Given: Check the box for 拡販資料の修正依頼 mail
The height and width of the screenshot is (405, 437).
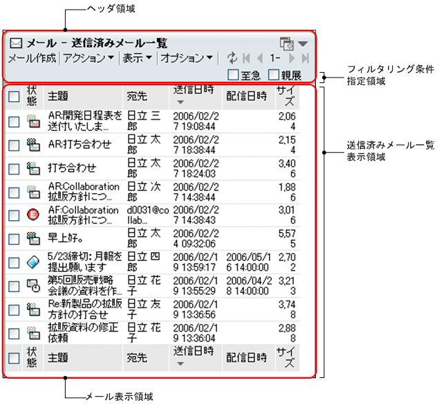Looking at the screenshot, I should click(x=14, y=334).
